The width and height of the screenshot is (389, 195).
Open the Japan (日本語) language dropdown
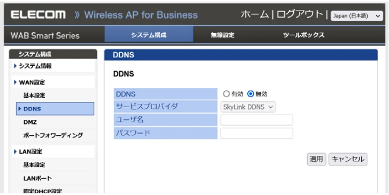point(356,16)
